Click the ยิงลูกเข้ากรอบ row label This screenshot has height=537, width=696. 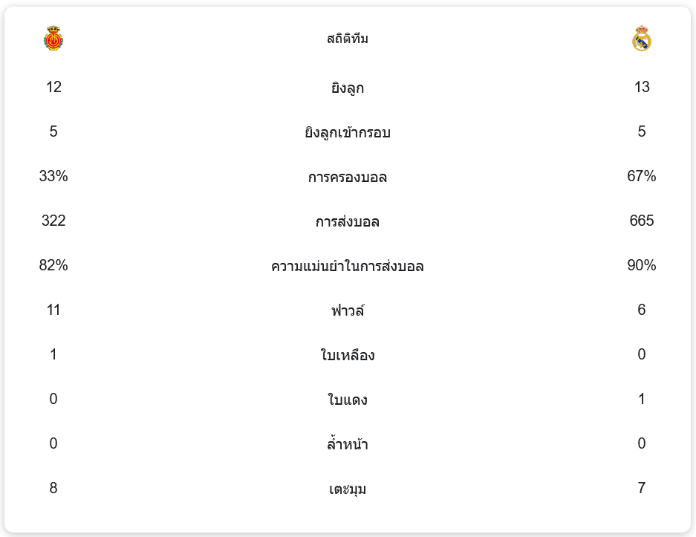[348, 133]
